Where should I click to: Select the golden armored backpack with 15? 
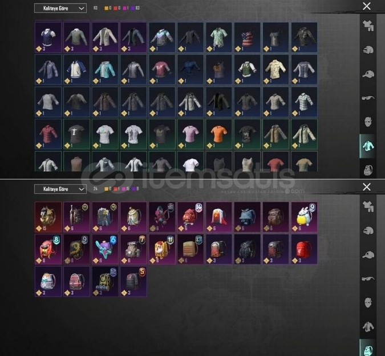pos(48,217)
